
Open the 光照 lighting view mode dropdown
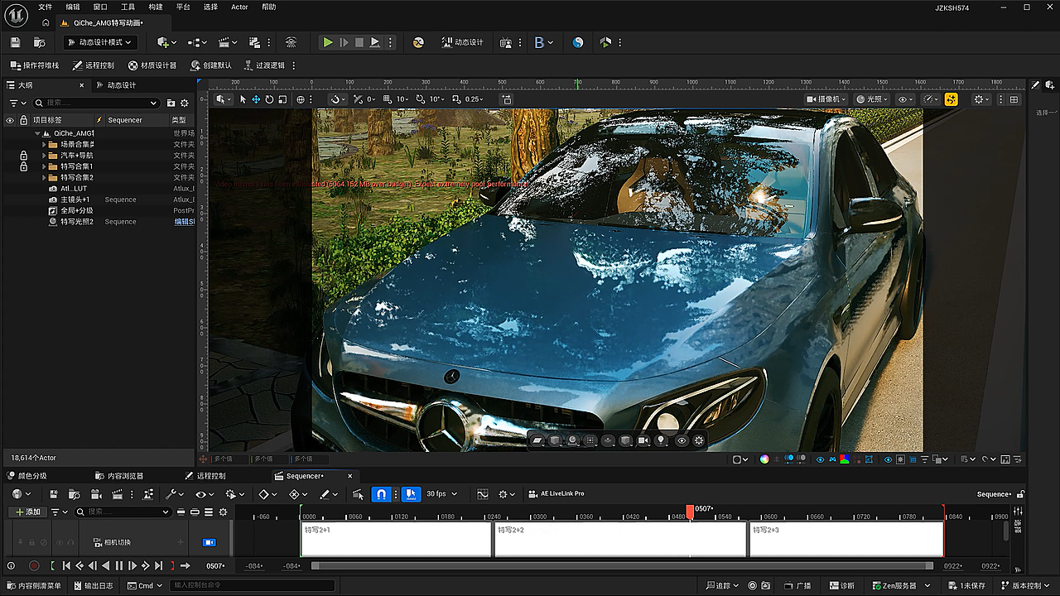click(872, 99)
